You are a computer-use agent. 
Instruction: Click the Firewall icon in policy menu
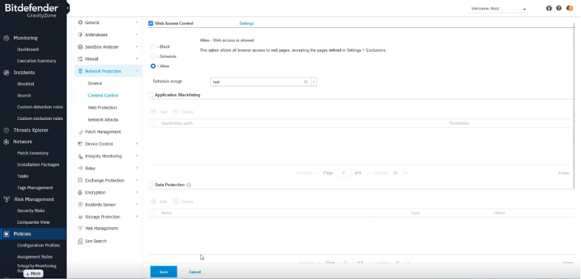[80, 59]
